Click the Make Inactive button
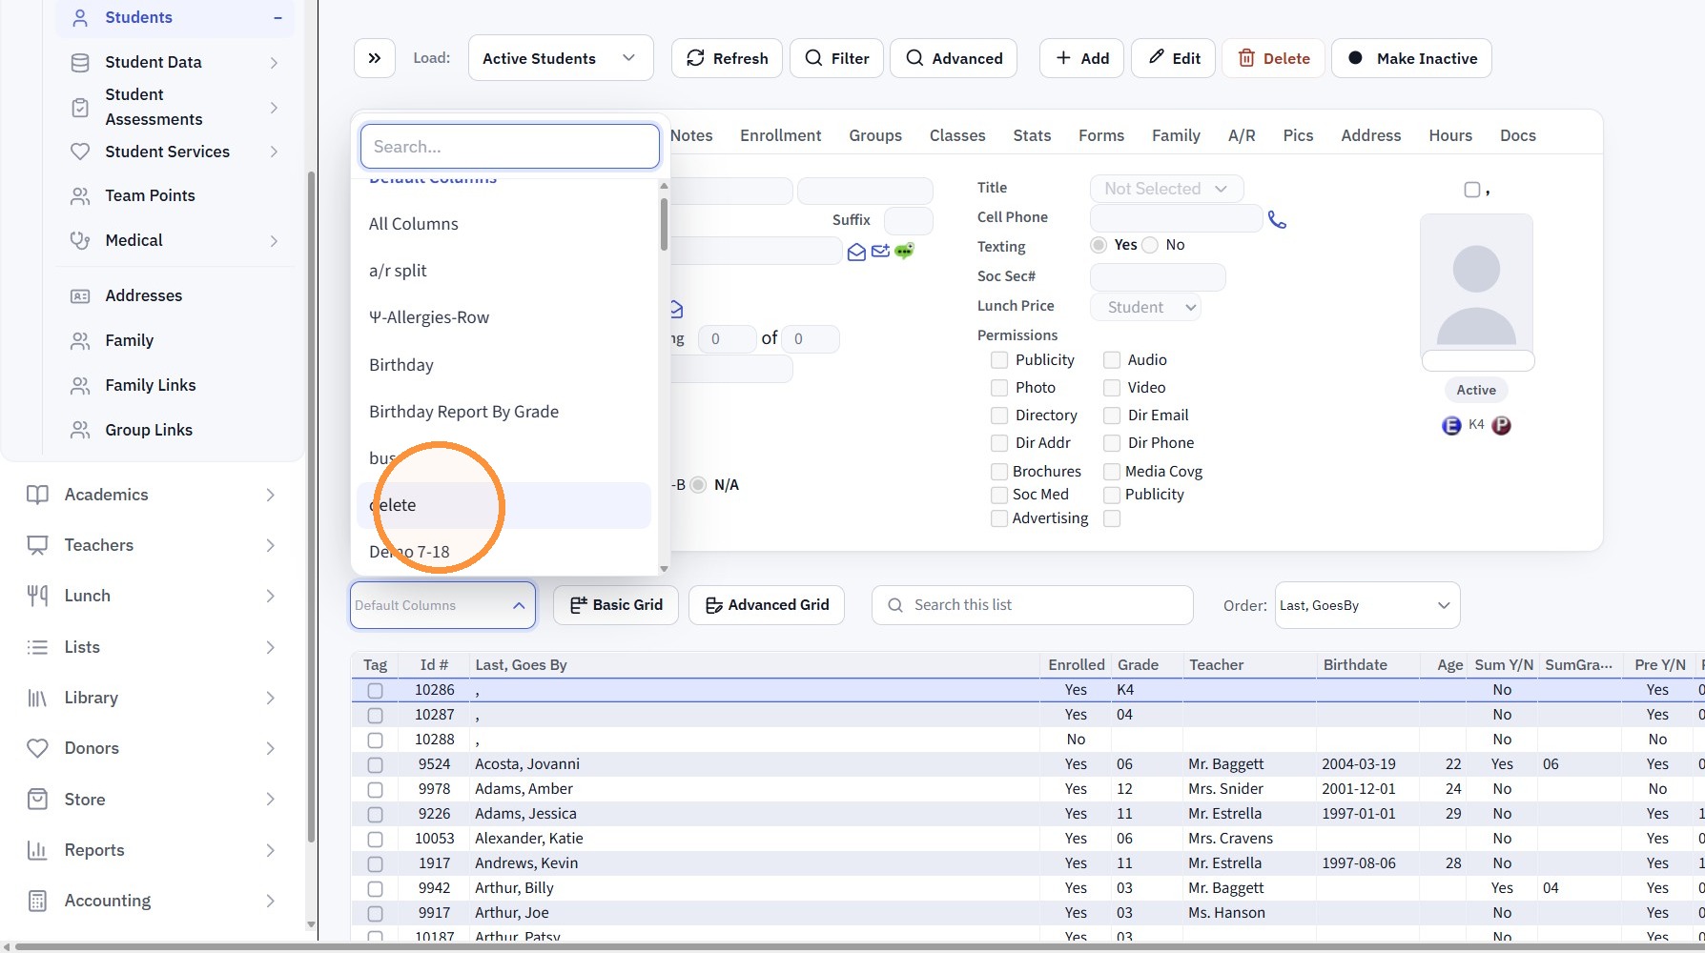This screenshot has height=953, width=1705. [1411, 58]
